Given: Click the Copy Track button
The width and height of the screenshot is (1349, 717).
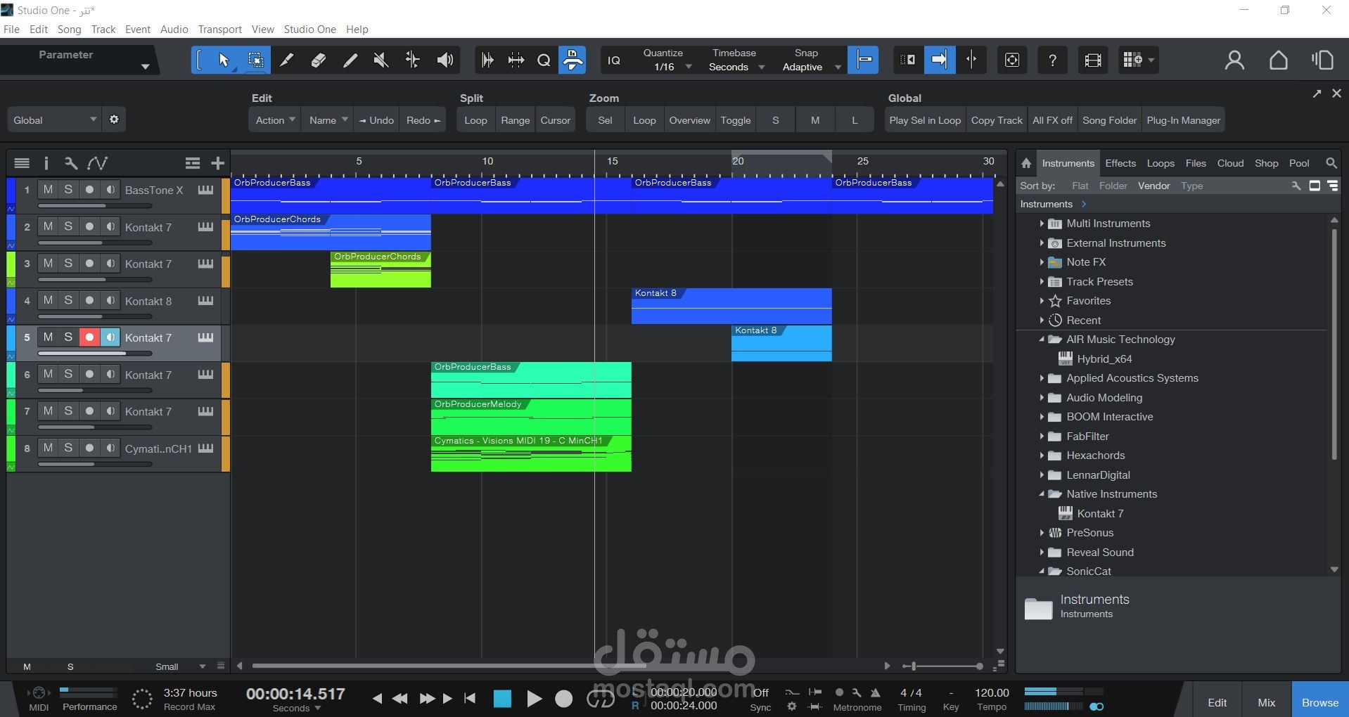Looking at the screenshot, I should pyautogui.click(x=997, y=119).
